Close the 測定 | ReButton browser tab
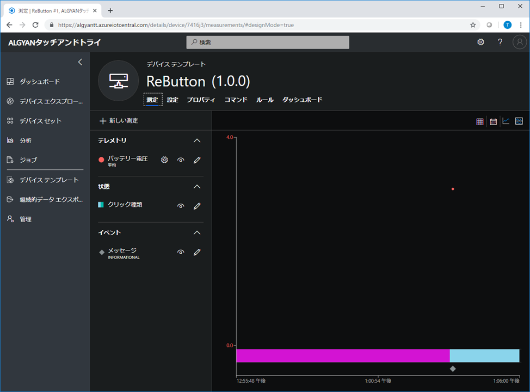Screen dimensions: 530x392 [x=95, y=10]
